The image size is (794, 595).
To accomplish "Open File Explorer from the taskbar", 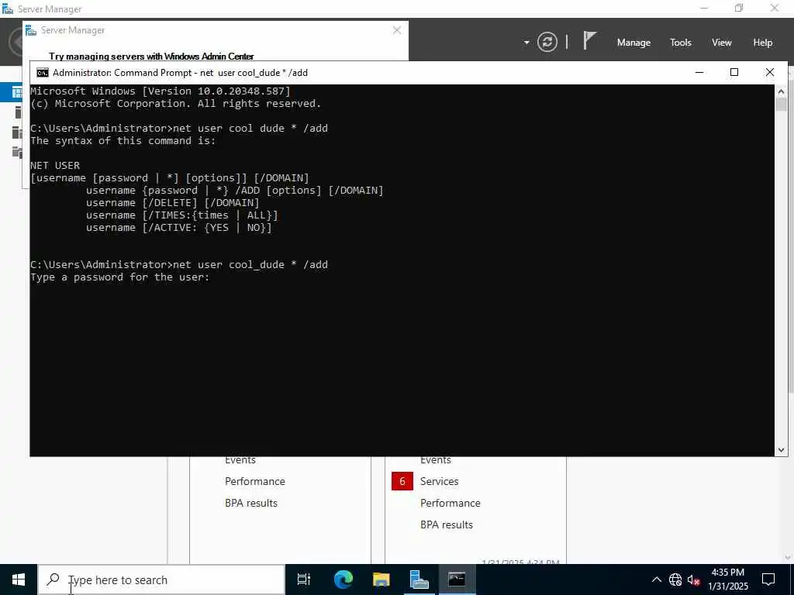I will tap(381, 580).
